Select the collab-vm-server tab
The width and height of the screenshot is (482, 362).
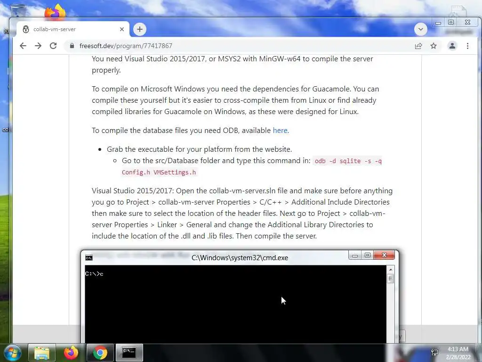click(x=72, y=29)
